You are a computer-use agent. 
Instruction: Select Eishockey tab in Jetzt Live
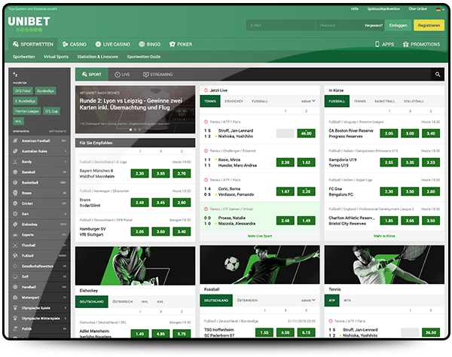[x=234, y=102]
